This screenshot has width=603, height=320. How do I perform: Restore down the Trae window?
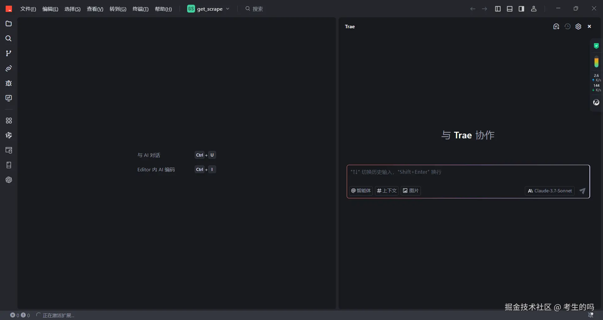(x=576, y=8)
